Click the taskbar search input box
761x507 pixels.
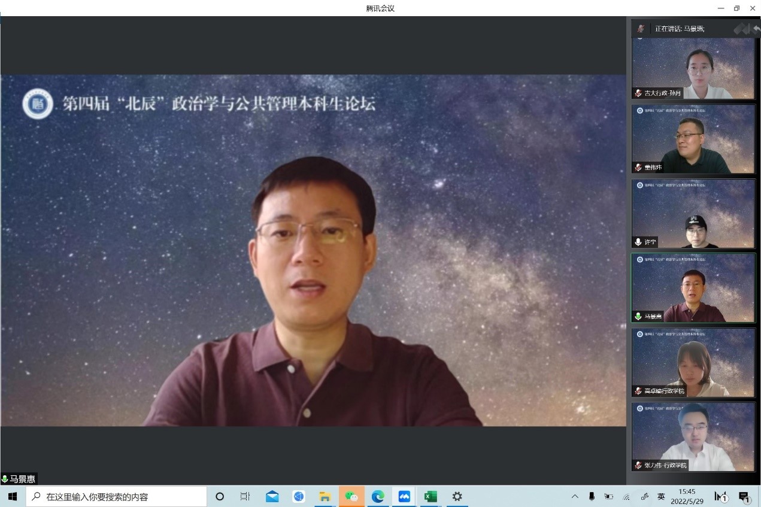pos(117,496)
